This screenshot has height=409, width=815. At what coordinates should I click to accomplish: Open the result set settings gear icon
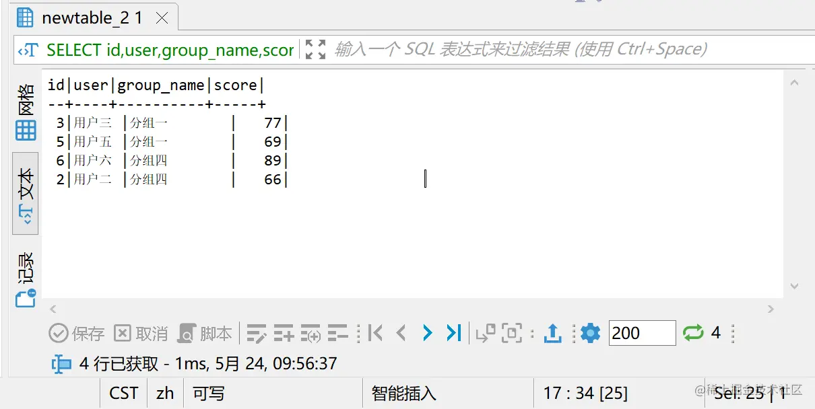tap(590, 332)
